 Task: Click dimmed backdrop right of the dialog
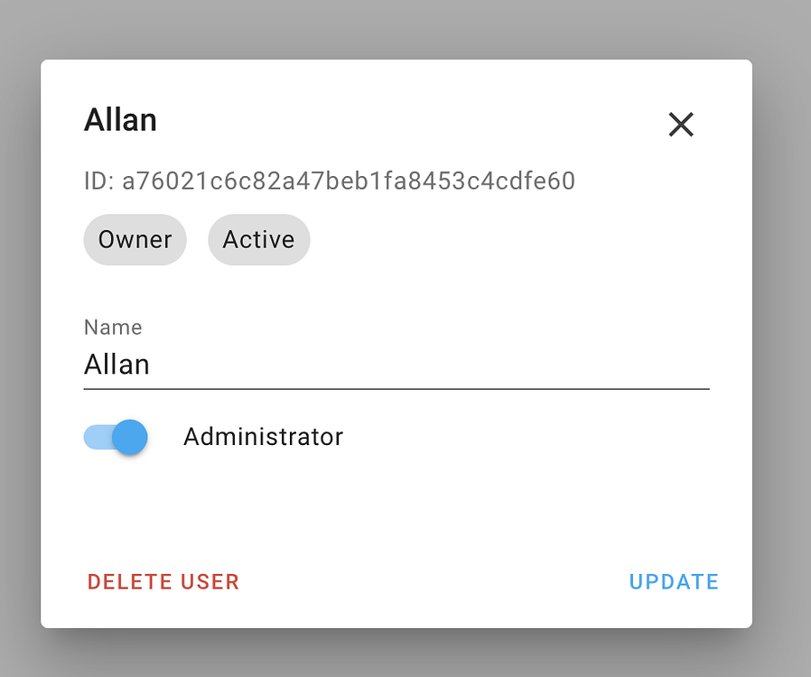pos(782,343)
